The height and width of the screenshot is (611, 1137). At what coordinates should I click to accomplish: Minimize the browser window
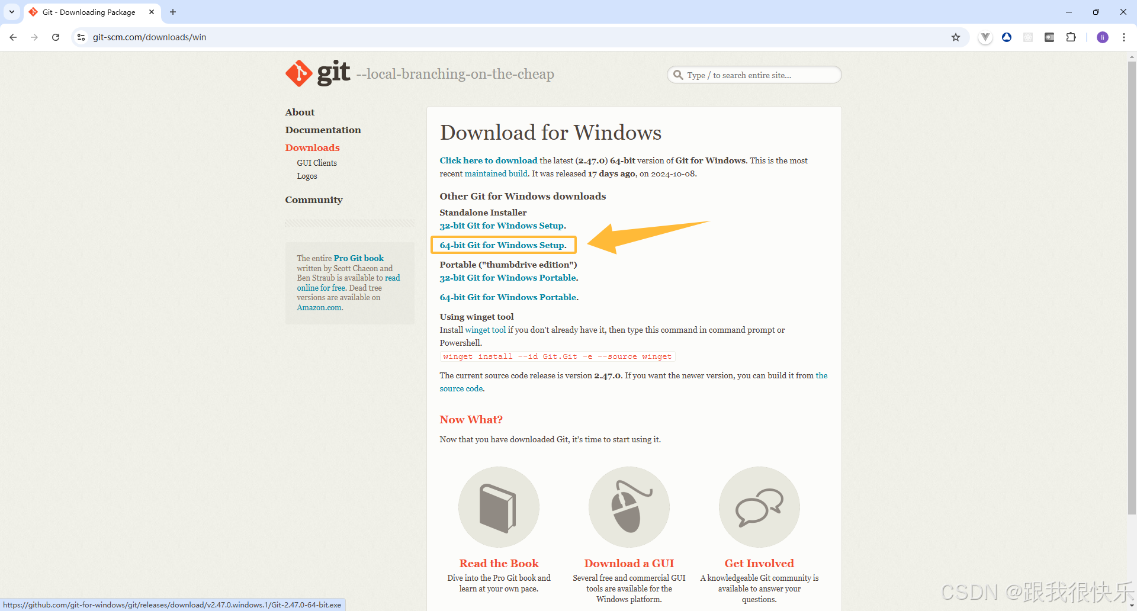pyautogui.click(x=1069, y=12)
